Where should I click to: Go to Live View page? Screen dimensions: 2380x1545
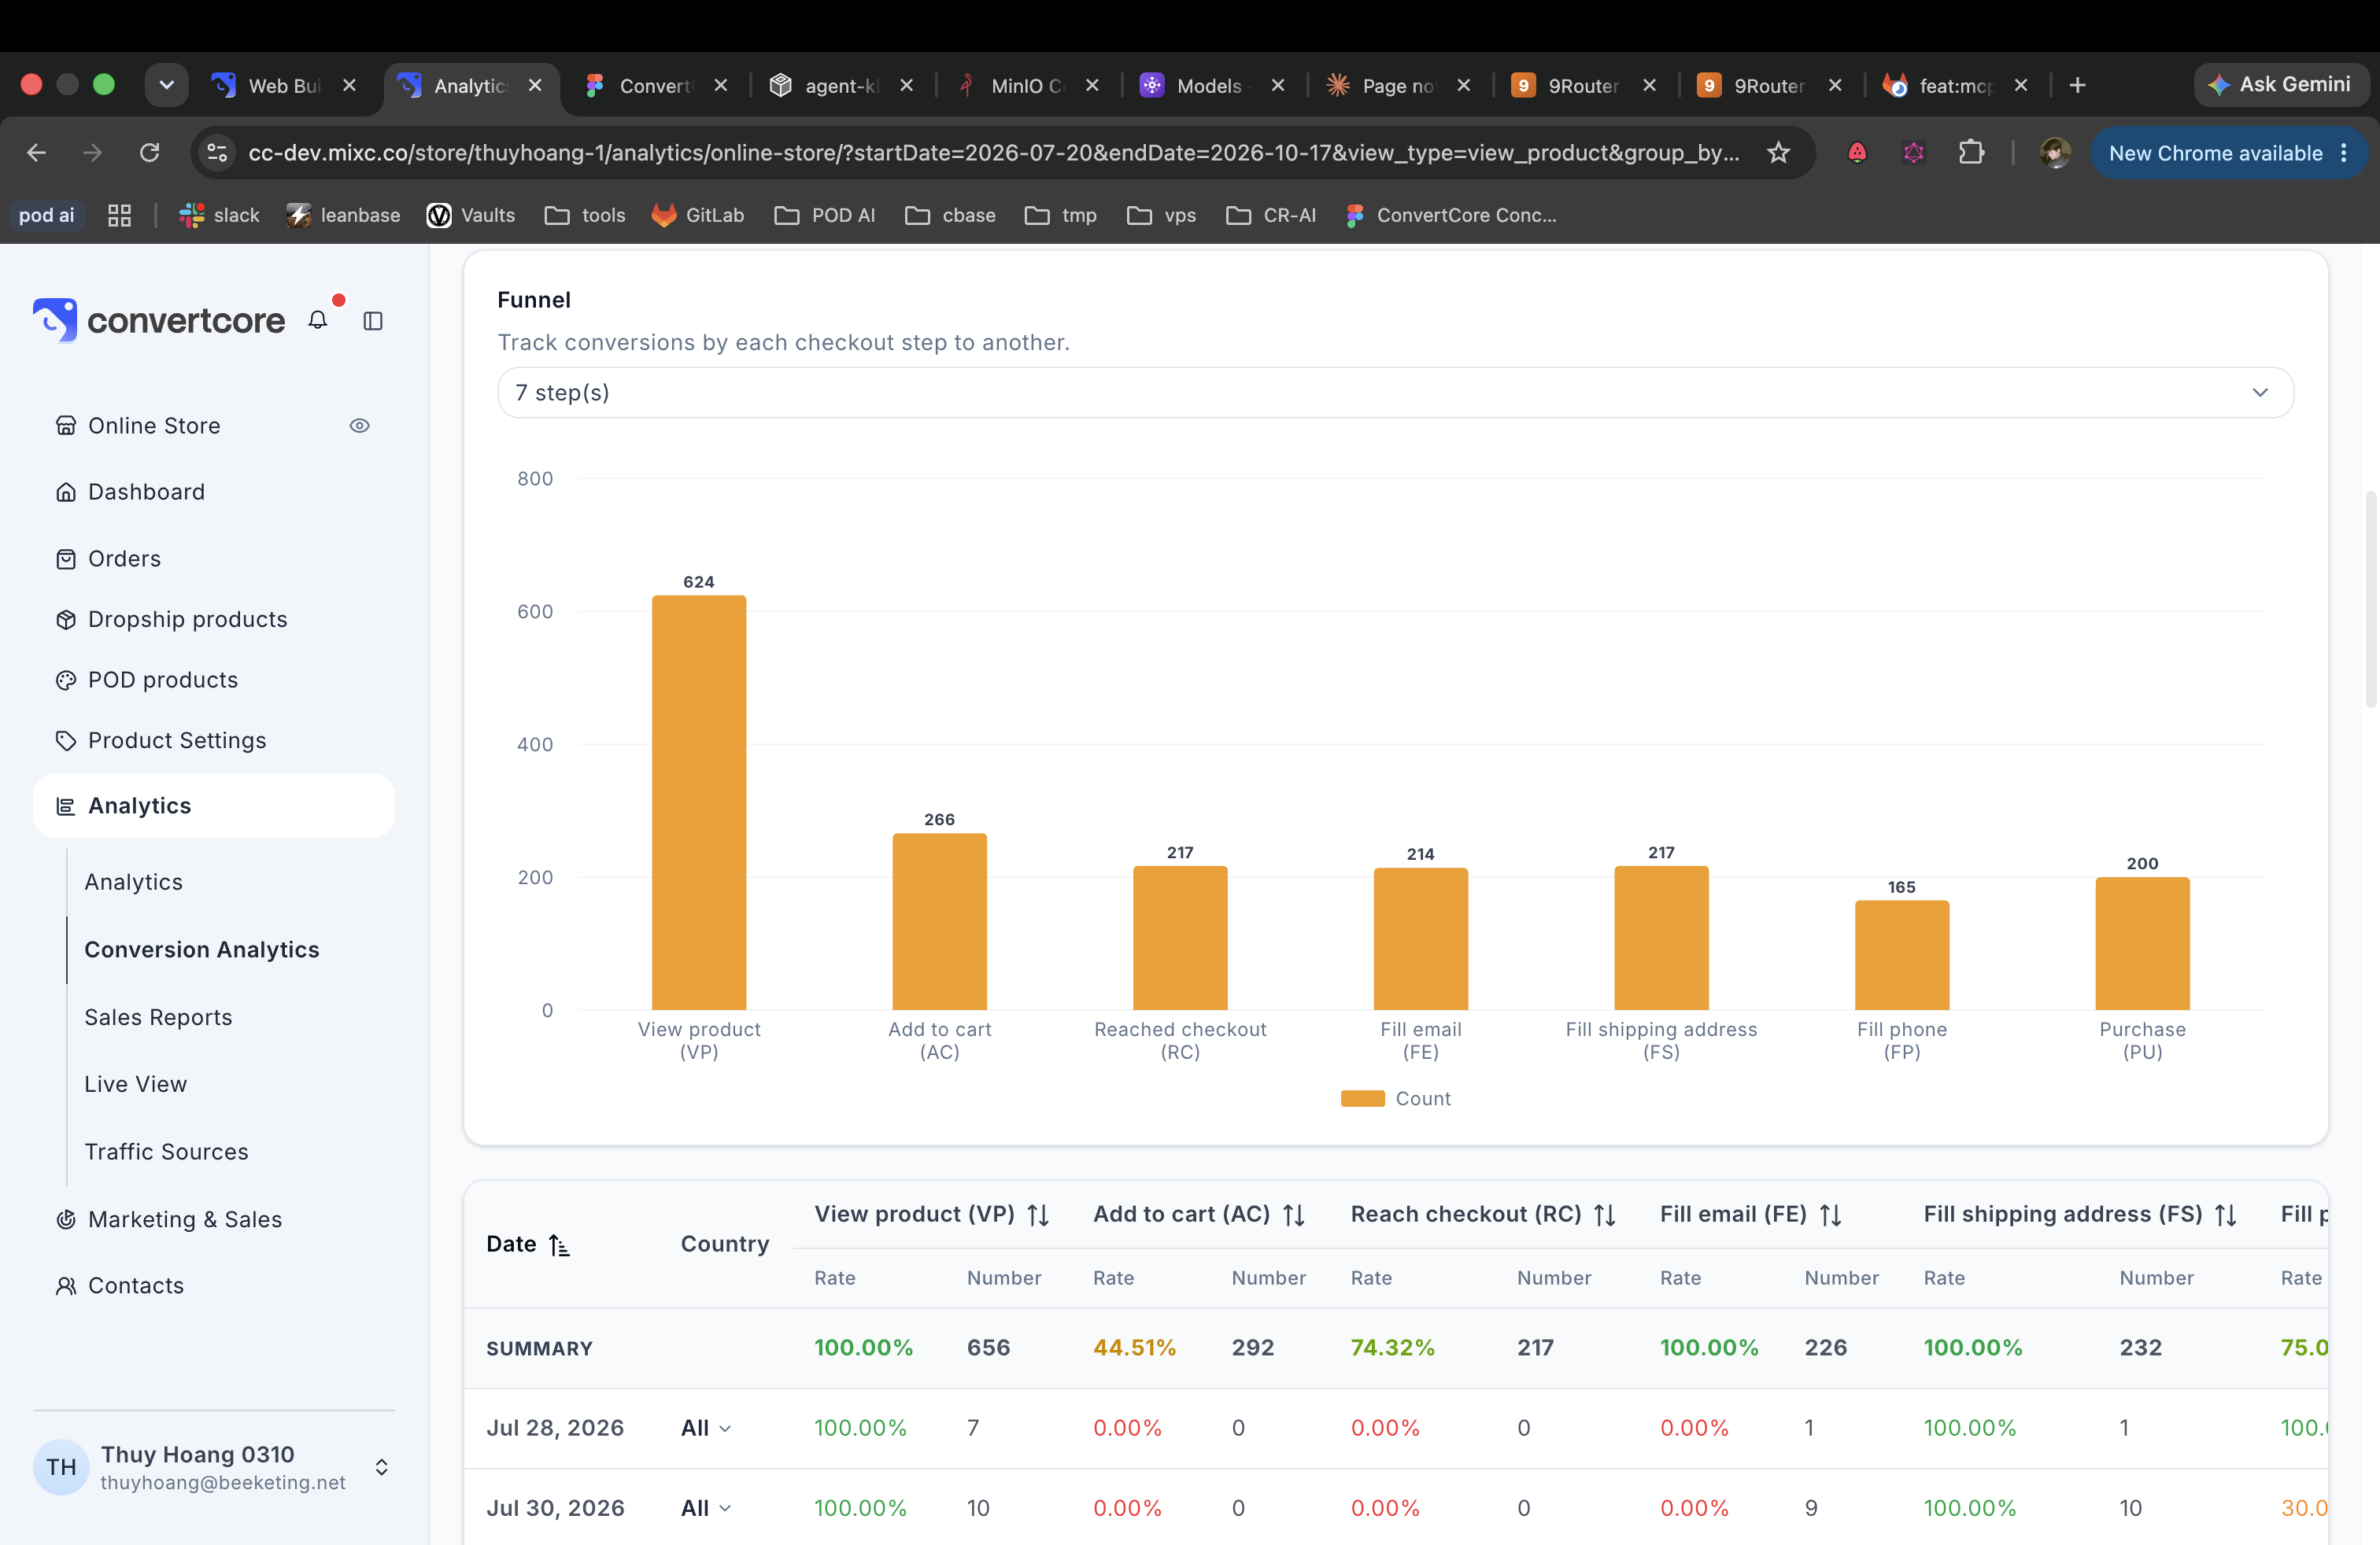tap(135, 1084)
